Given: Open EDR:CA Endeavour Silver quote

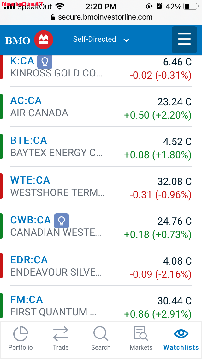Looking at the screenshot, I should tap(101, 266).
